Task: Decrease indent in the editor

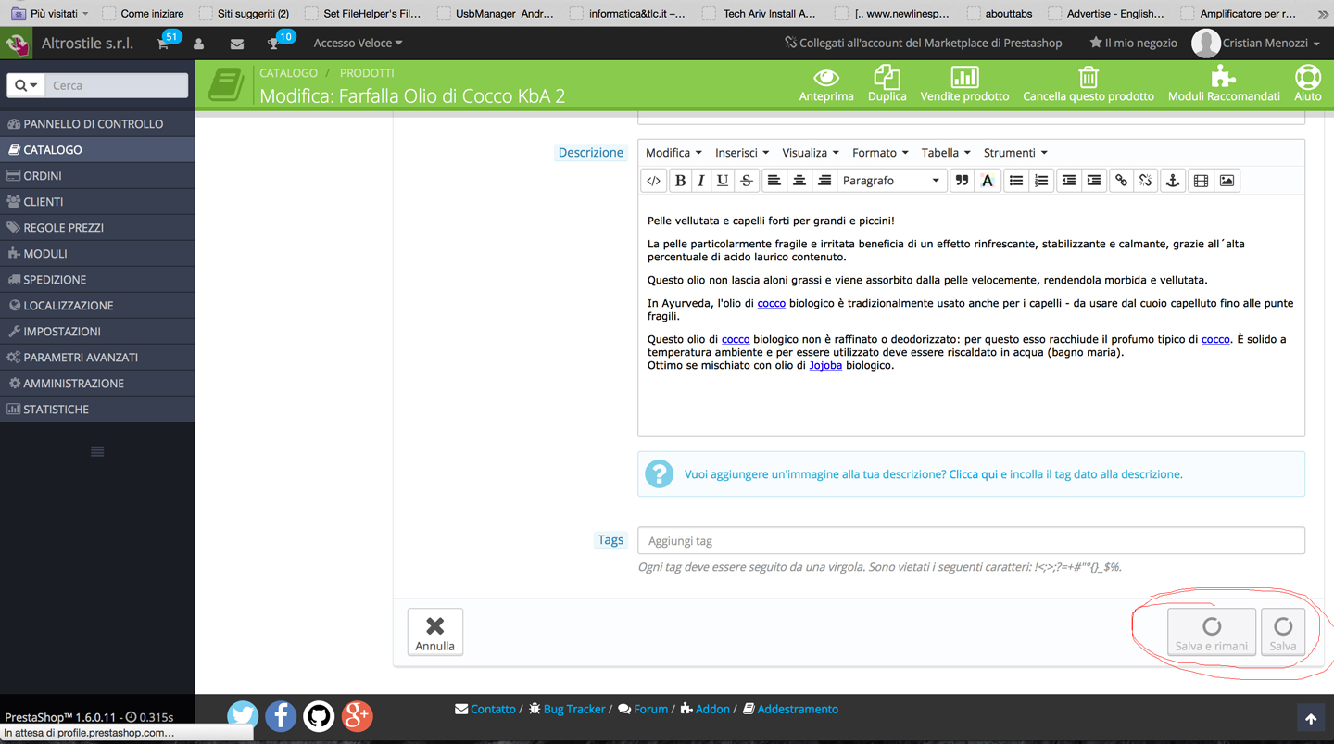Action: coord(1069,181)
